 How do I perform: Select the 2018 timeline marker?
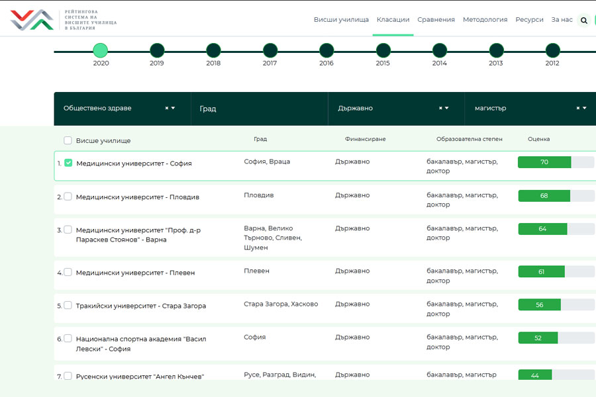pos(213,50)
